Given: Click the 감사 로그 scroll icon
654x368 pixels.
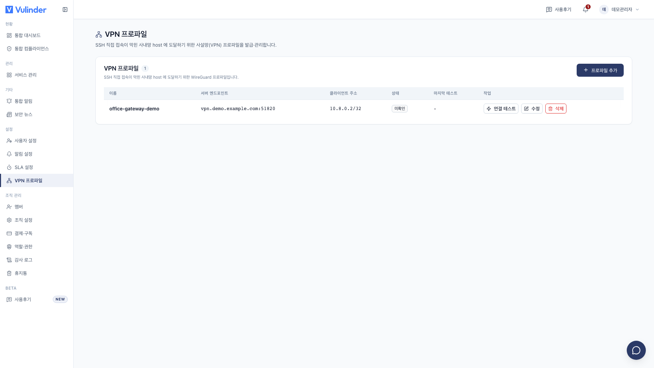Looking at the screenshot, I should (9, 260).
